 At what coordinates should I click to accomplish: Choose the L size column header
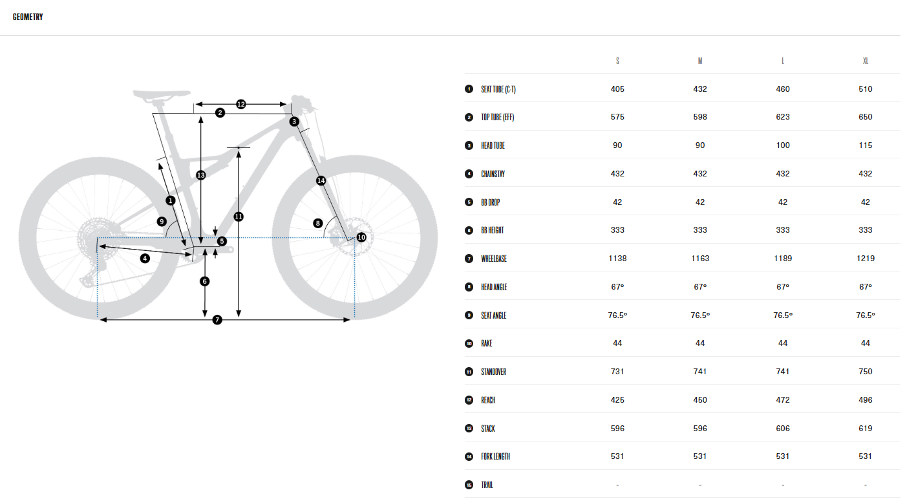tap(783, 61)
